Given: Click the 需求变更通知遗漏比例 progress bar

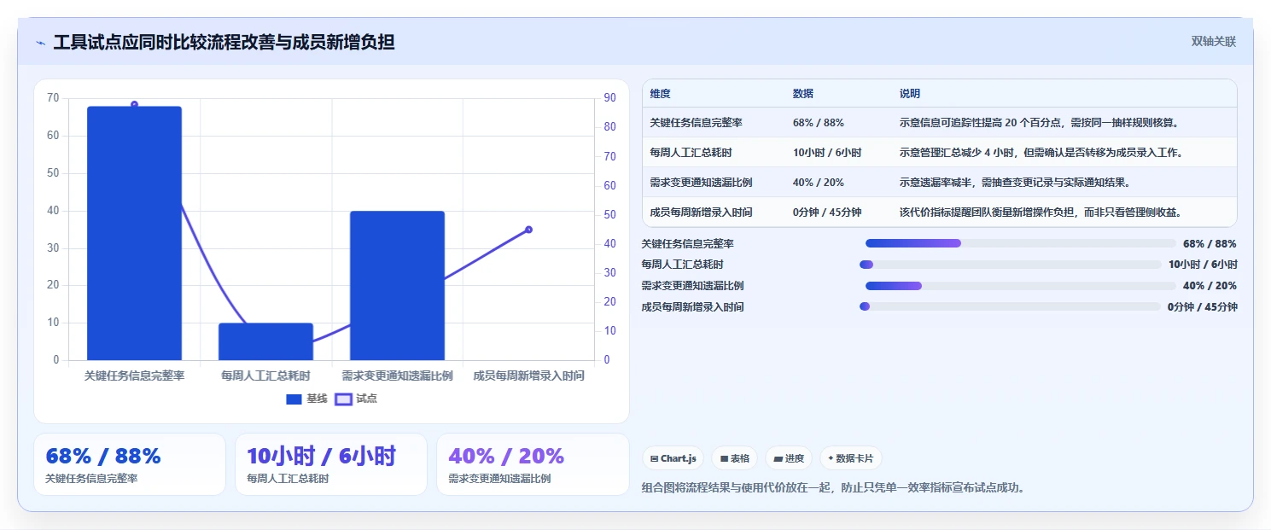Looking at the screenshot, I should pyautogui.click(x=1020, y=285).
